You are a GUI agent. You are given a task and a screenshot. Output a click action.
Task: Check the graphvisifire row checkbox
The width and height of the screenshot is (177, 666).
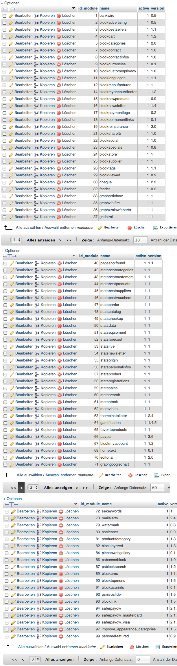(x=4, y=203)
